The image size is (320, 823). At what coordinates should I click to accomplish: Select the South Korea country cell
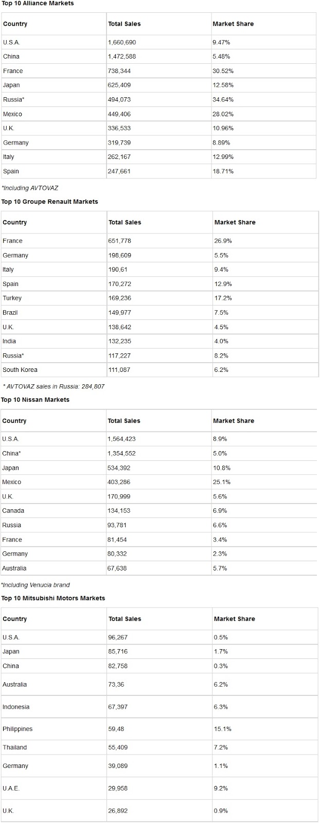point(20,370)
